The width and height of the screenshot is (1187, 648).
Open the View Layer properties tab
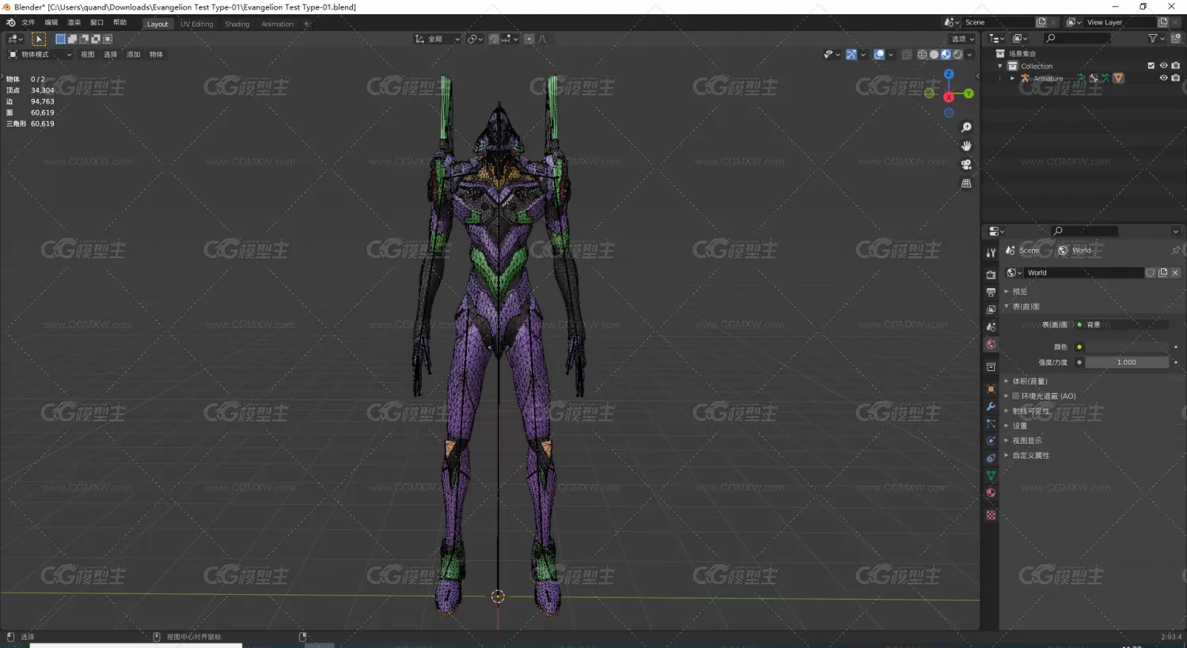[x=991, y=309]
